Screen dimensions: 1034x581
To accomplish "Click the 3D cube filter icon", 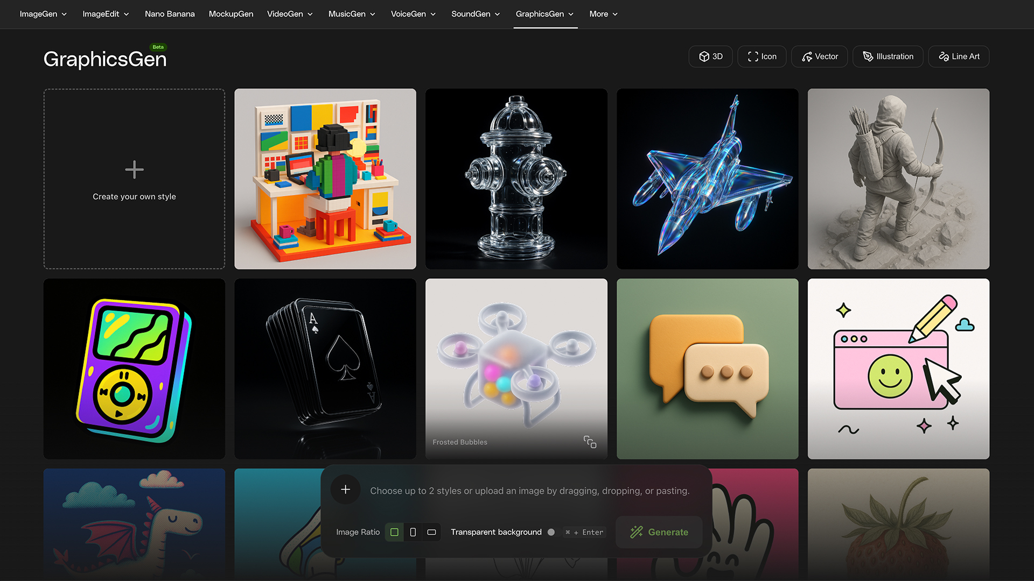I will [x=704, y=56].
